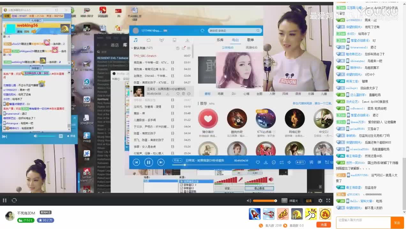Select the 儿童 radio category
The image size is (406, 229).
click(324, 94)
